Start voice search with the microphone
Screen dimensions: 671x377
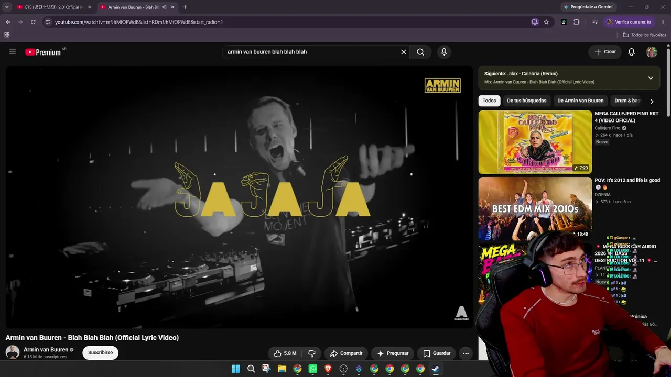(444, 52)
